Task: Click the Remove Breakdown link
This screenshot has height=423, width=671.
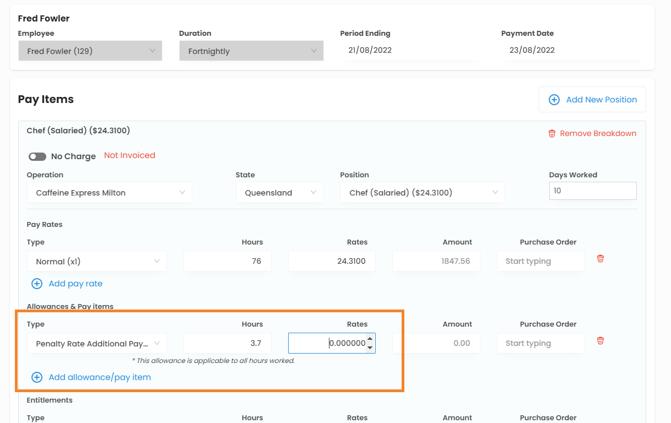Action: click(598, 134)
